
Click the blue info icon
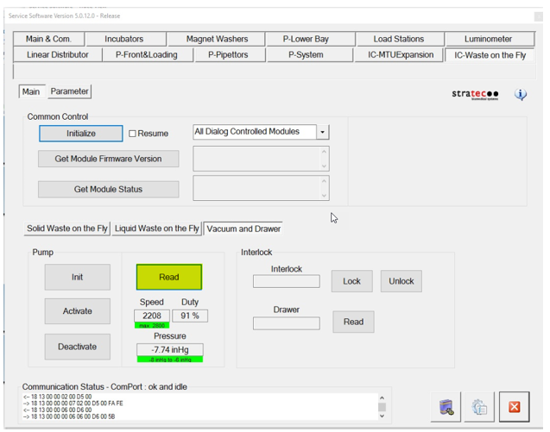521,95
